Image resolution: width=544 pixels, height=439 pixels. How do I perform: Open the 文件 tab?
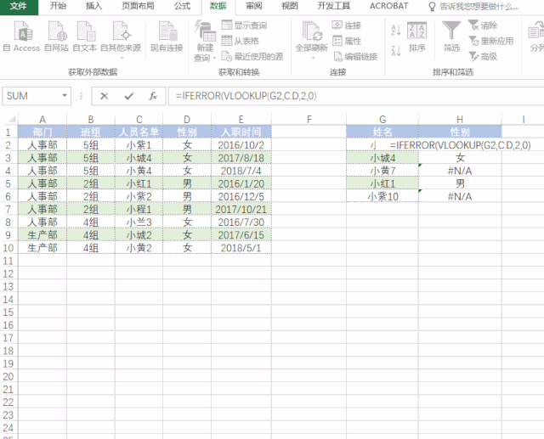click(19, 6)
